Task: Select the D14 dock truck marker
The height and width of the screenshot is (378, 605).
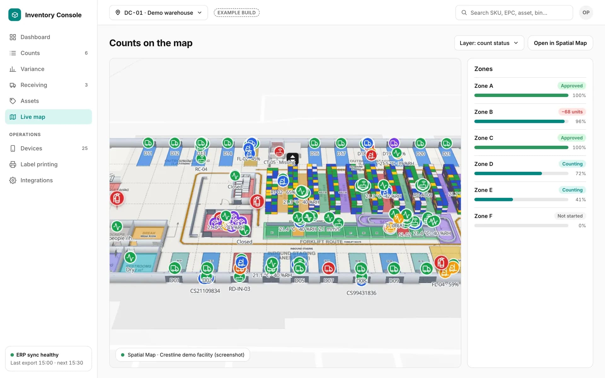Action: [228, 143]
